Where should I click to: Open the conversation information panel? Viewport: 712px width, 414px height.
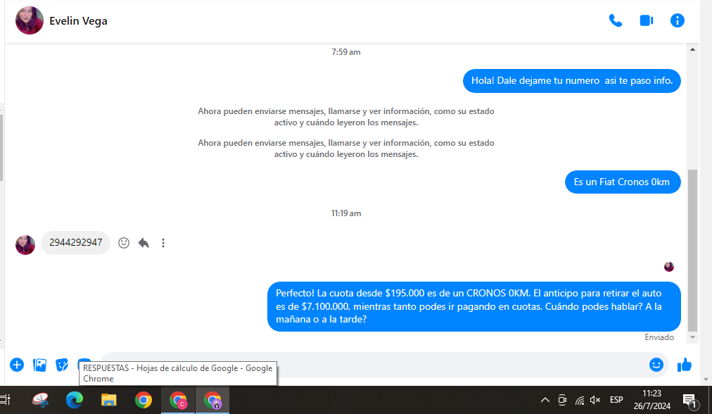[x=677, y=20]
